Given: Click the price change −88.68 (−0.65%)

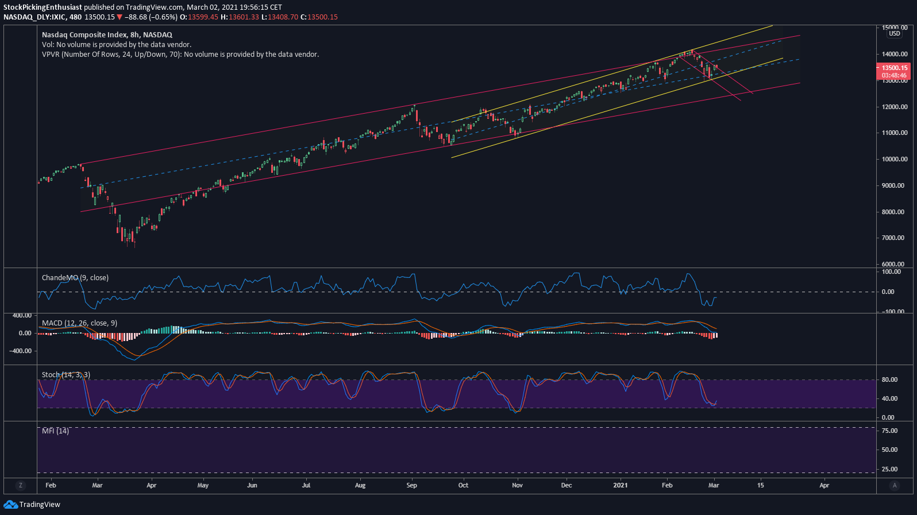Looking at the screenshot, I should click(151, 17).
